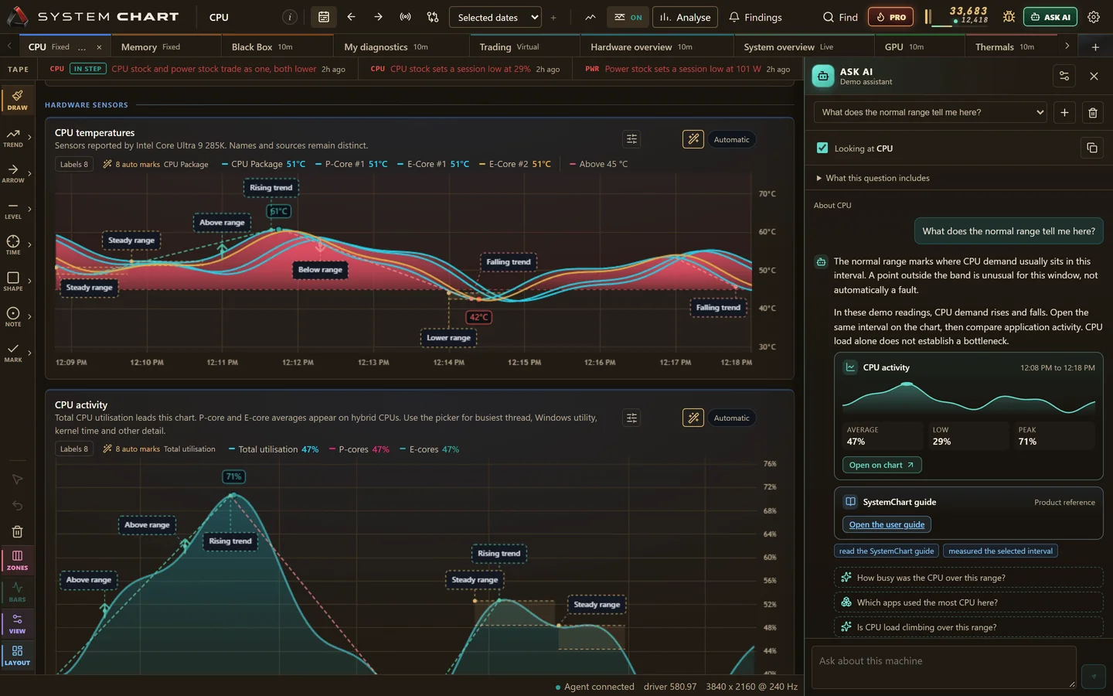Select the Mark tool

click(x=13, y=353)
